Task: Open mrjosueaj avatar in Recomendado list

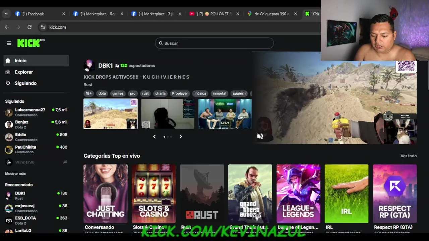Action: click(9, 208)
